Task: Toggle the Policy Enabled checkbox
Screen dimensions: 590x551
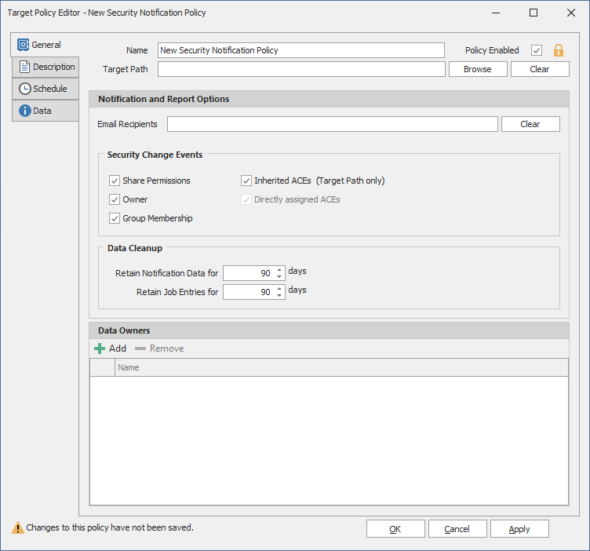Action: (537, 50)
